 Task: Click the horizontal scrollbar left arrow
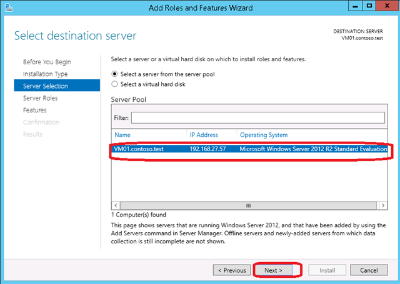pyautogui.click(x=116, y=205)
